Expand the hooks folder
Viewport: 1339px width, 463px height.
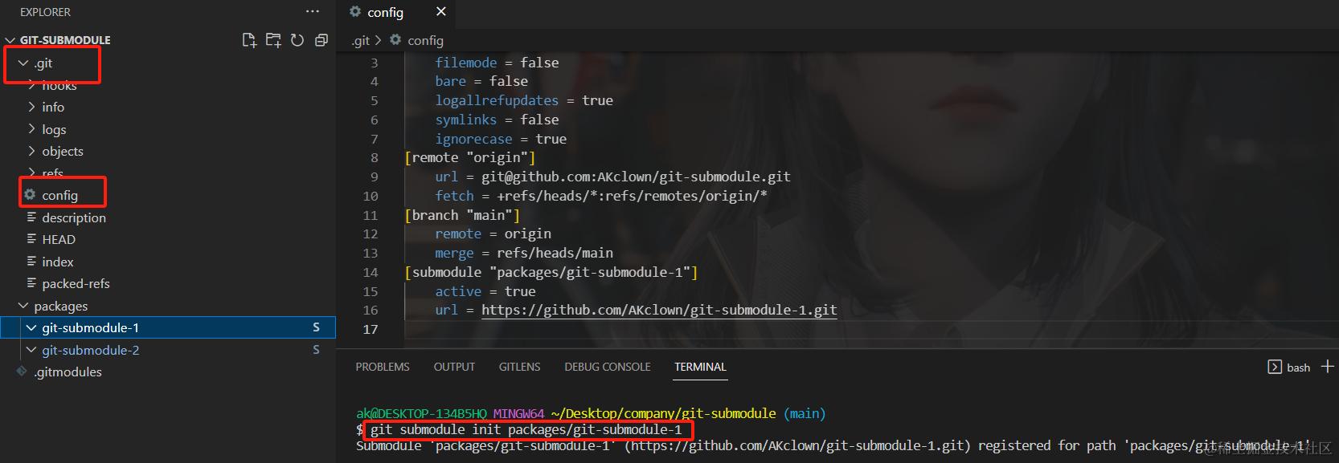(x=31, y=85)
